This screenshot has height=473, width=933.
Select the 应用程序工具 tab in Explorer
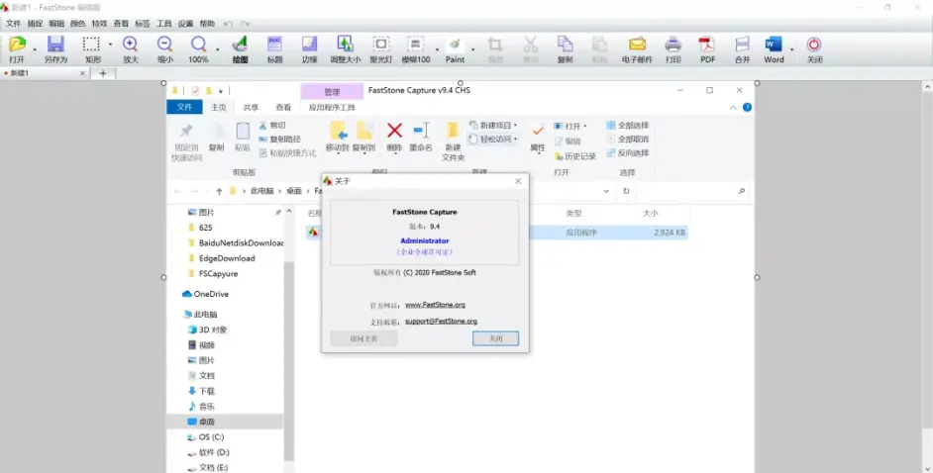coord(332,108)
